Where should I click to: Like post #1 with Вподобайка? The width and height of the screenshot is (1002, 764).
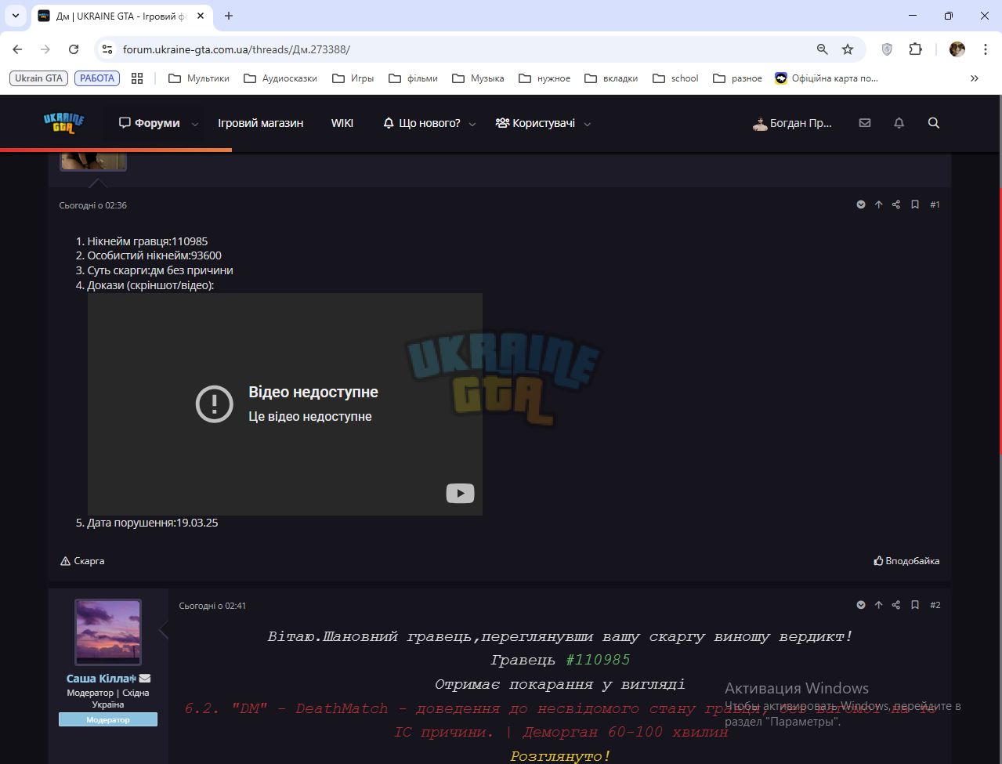[x=906, y=561]
